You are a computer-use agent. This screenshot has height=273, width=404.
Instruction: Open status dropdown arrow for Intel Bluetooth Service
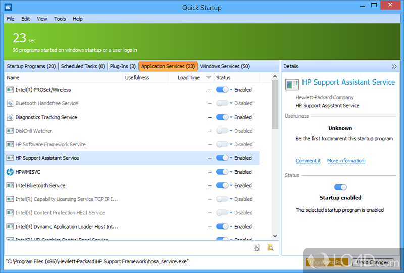pyautogui.click(x=231, y=185)
